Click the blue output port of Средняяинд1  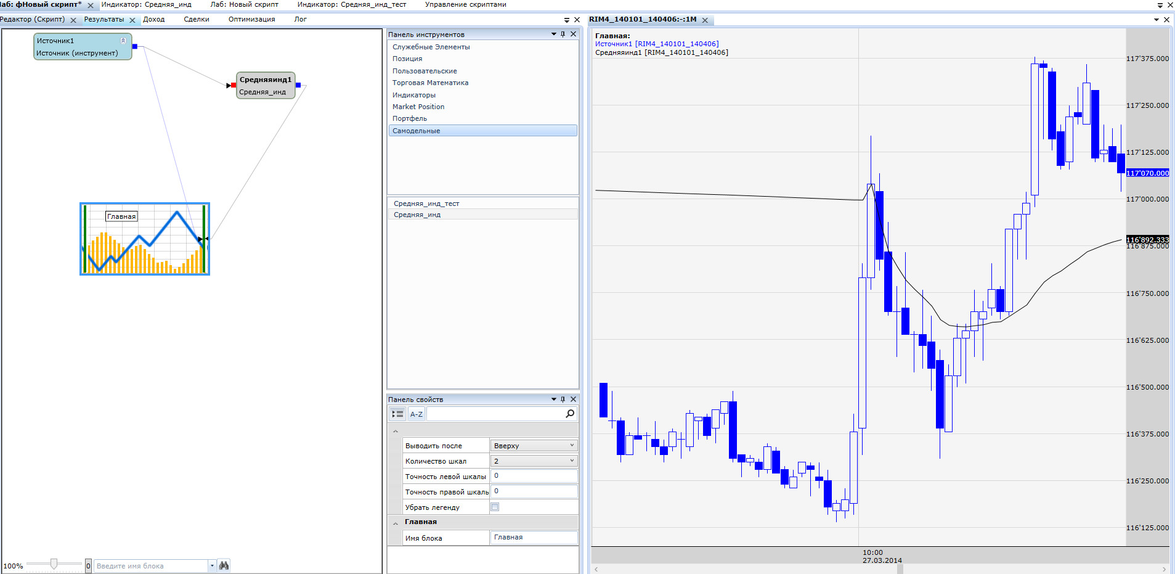(x=298, y=85)
